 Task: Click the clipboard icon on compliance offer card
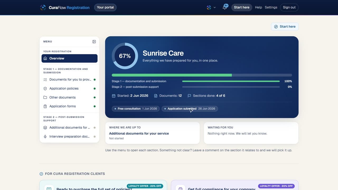coord(180,189)
